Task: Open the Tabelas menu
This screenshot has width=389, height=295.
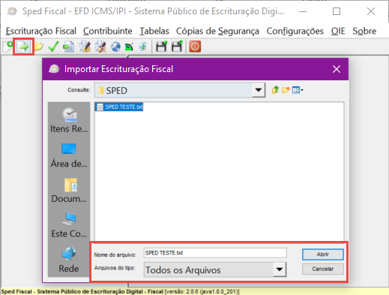Action: [154, 31]
